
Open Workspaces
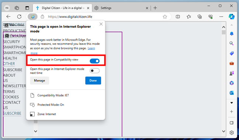pos(17,8)
